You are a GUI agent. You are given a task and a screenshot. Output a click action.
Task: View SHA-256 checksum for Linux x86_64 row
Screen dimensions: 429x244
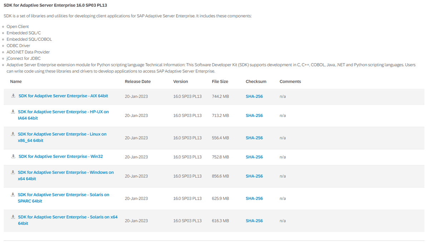tap(254, 138)
